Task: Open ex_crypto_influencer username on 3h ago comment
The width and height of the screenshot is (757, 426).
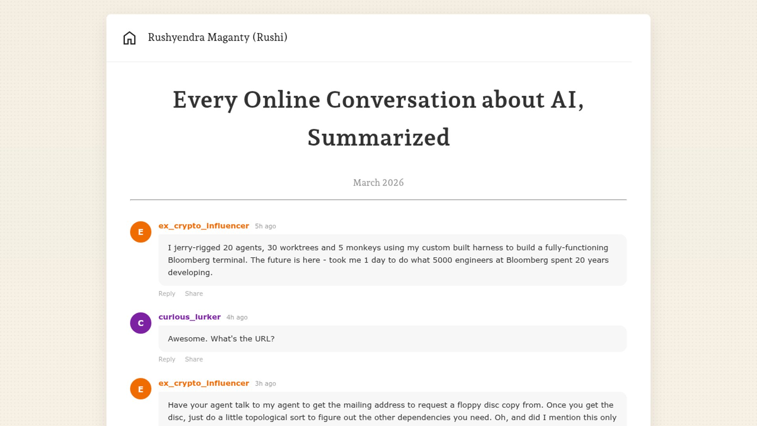Action: (203, 383)
